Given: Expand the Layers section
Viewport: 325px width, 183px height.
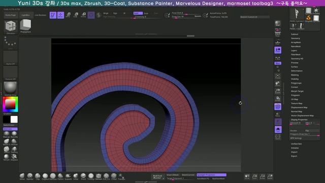Looking at the screenshot, I should click(x=294, y=50).
